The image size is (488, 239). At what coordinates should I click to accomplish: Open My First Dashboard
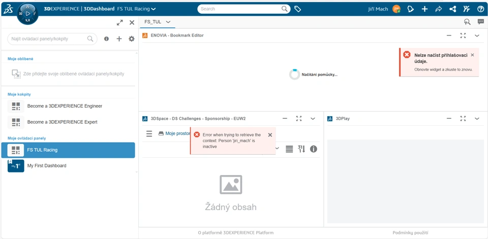71,165
